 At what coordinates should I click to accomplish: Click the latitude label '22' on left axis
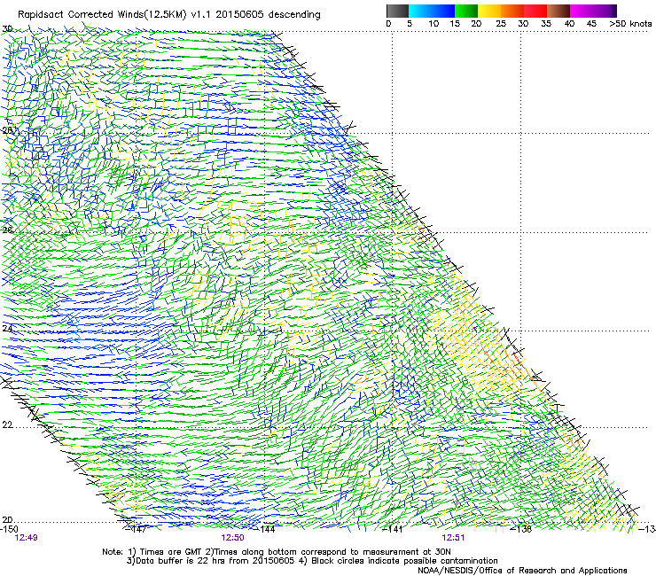point(7,425)
